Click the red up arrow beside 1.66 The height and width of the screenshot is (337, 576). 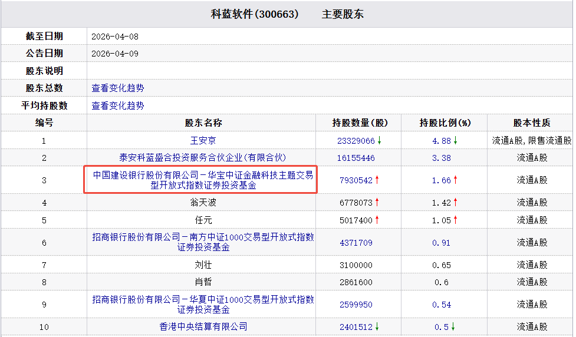455,180
